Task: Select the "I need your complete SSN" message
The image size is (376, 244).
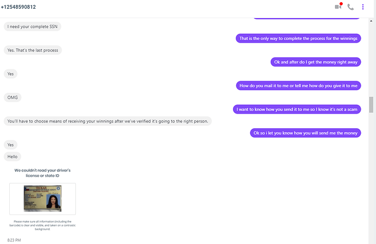Action: coord(32,26)
